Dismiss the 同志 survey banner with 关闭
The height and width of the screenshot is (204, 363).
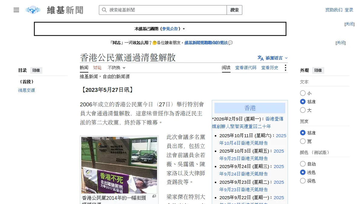[x=341, y=43]
